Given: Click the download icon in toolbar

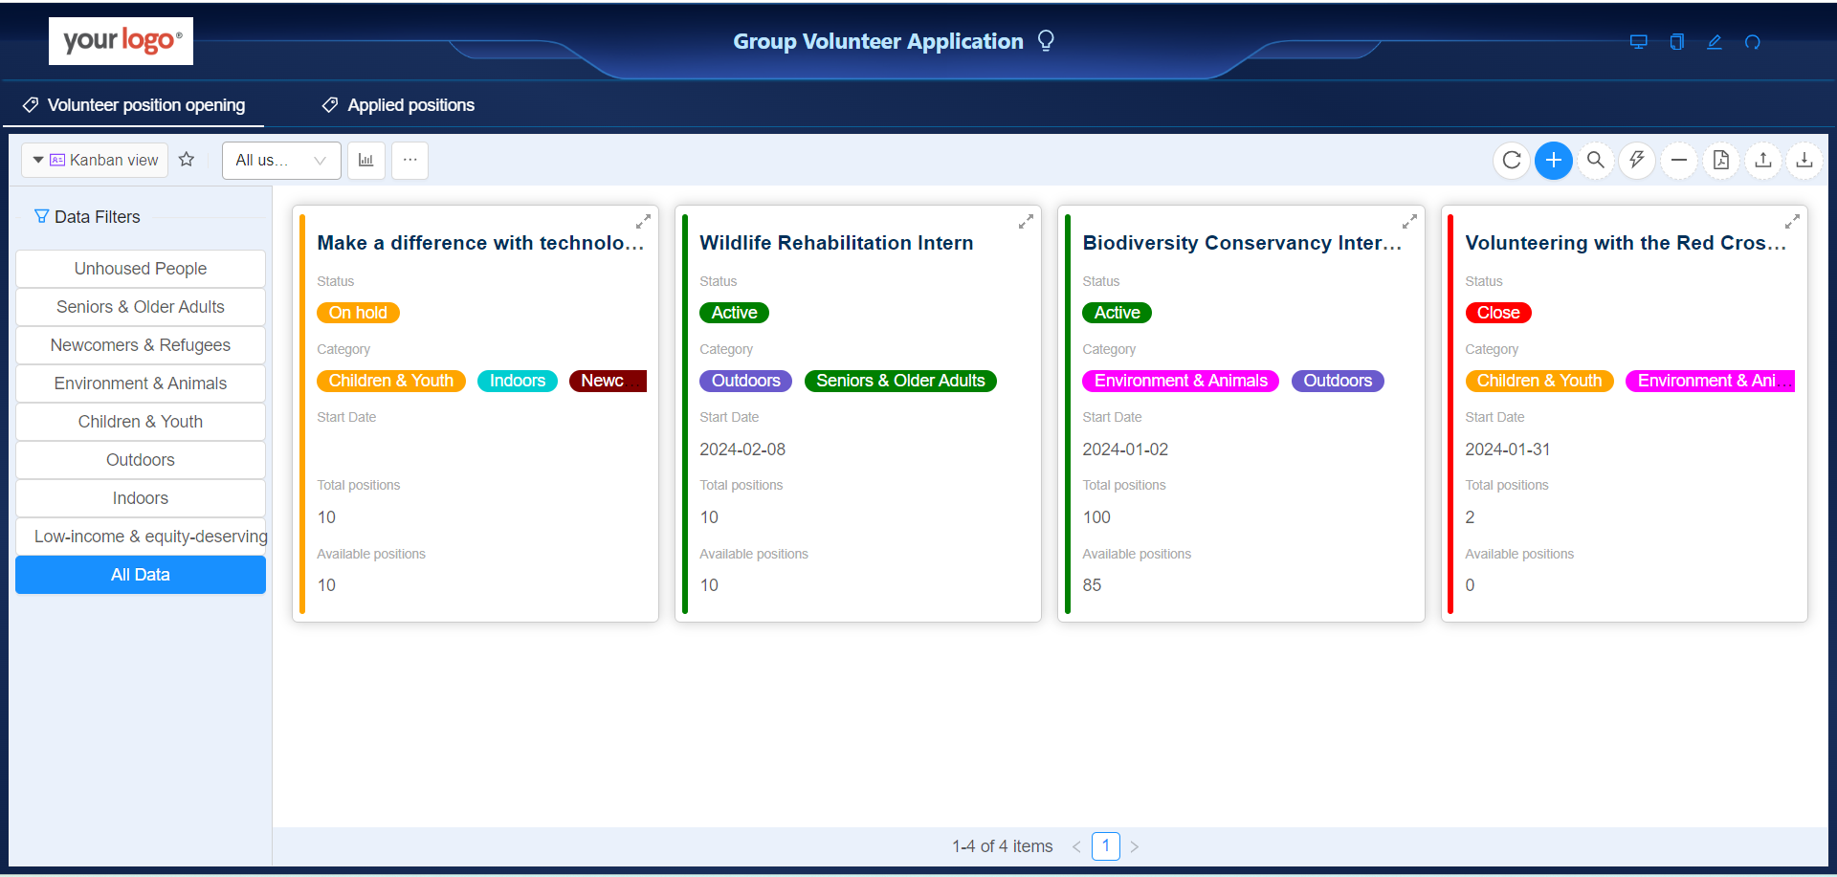Looking at the screenshot, I should pyautogui.click(x=1804, y=161).
